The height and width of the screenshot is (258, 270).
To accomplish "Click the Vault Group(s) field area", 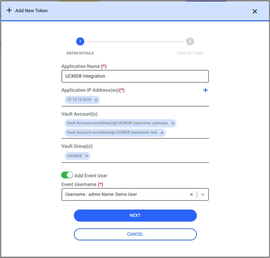I will (x=135, y=156).
